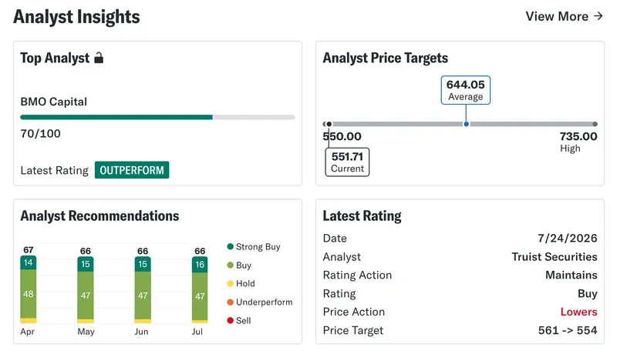Click the Apr recommendations bar
Image resolution: width=617 pixels, height=354 pixels.
point(29,289)
